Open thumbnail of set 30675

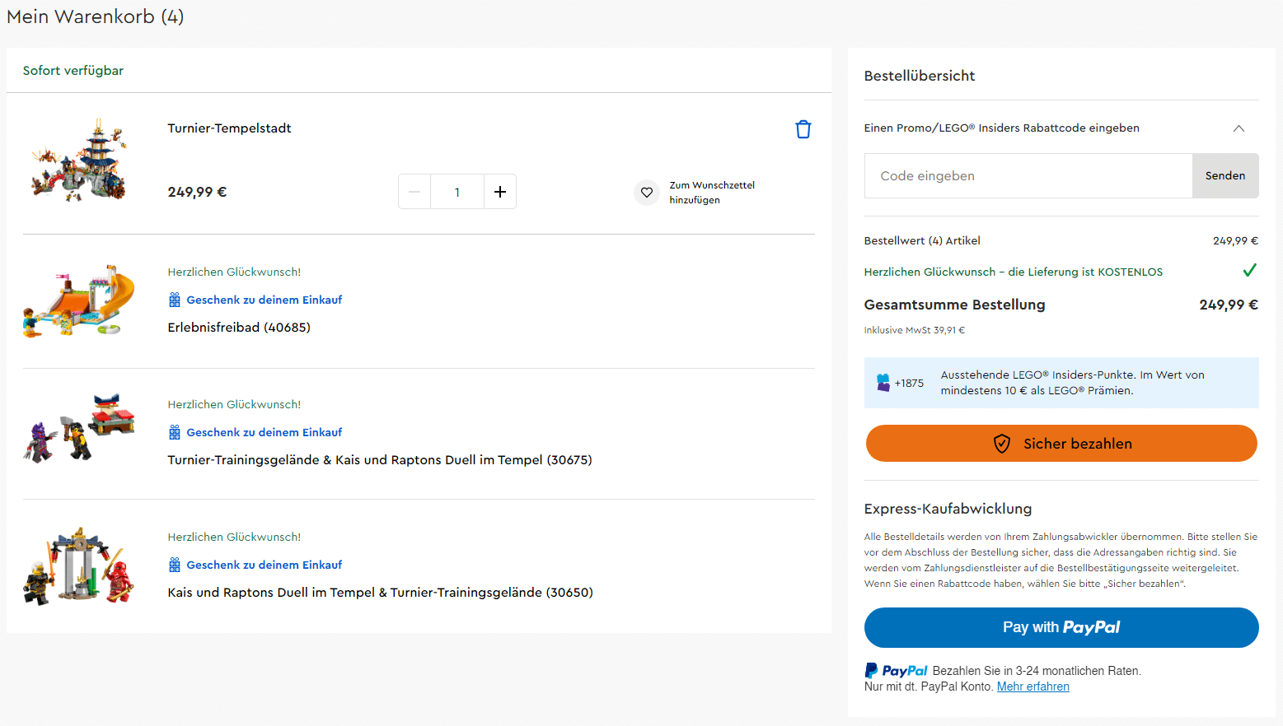pyautogui.click(x=78, y=428)
